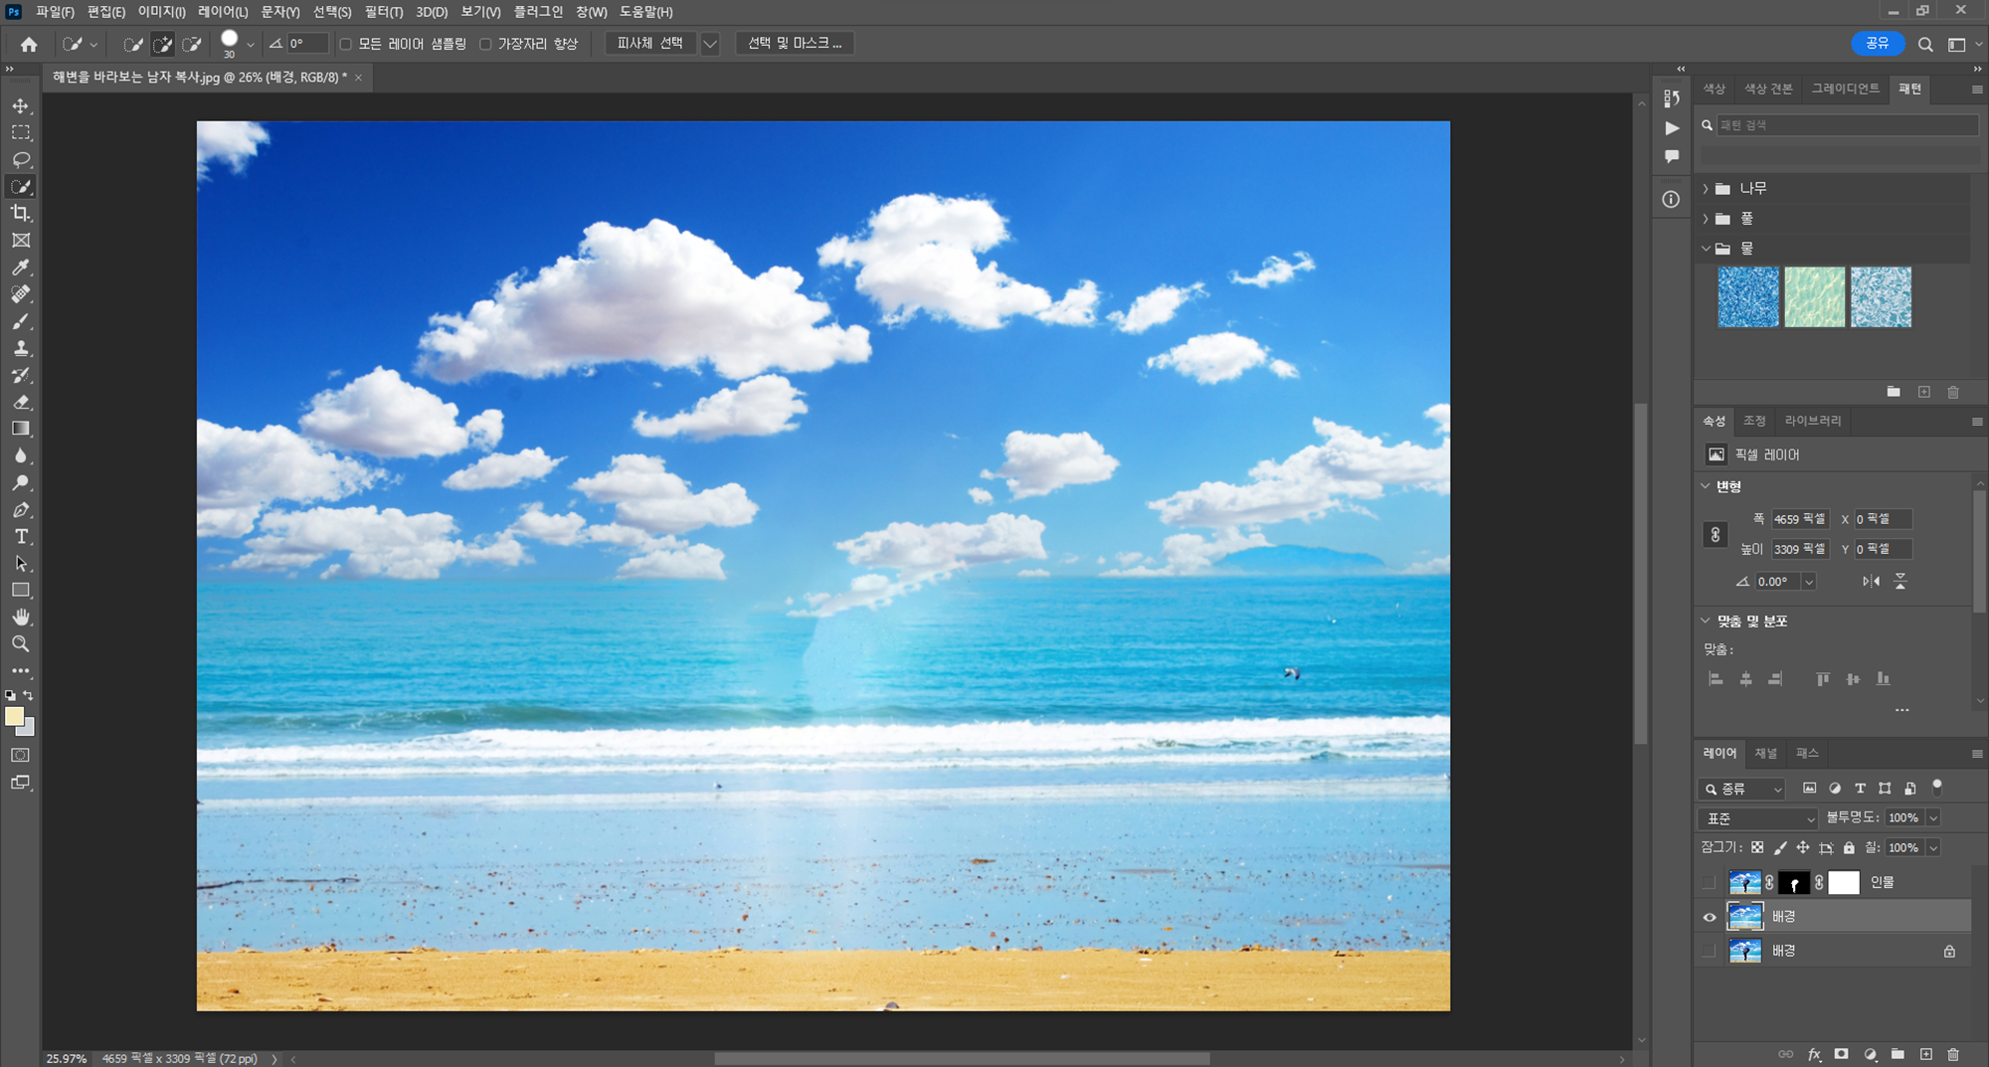This screenshot has width=1989, height=1067.
Task: Click the foreground color swatch
Action: (x=14, y=716)
